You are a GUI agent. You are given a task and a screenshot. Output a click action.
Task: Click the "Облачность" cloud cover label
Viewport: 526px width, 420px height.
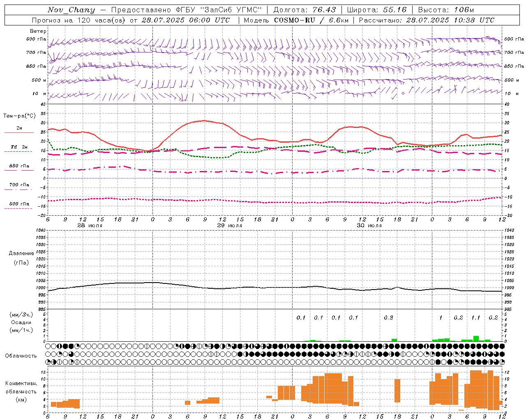point(21,356)
